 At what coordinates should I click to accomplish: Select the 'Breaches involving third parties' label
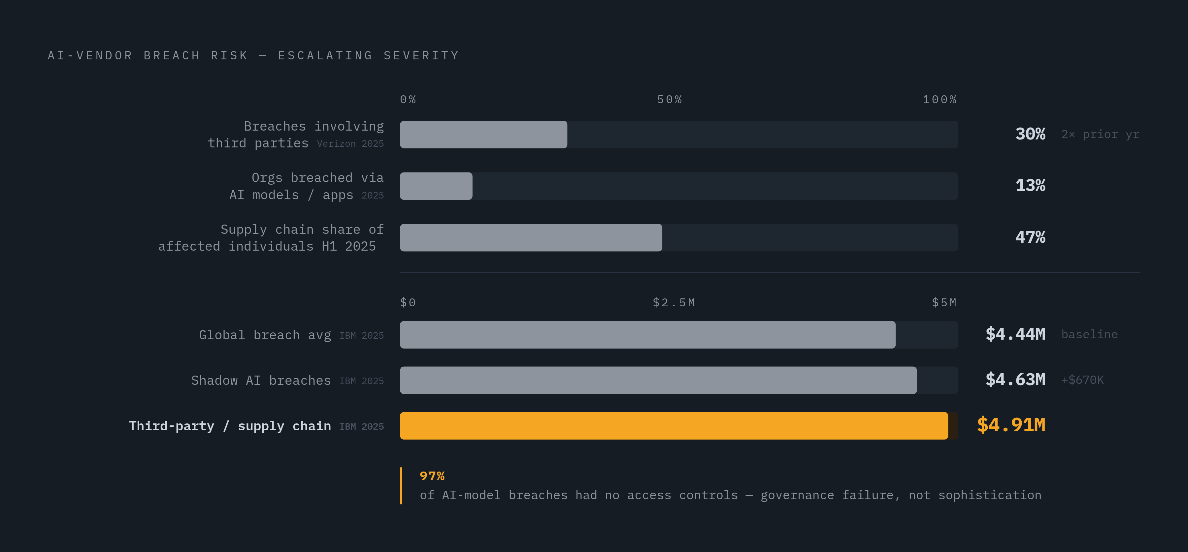click(x=296, y=135)
